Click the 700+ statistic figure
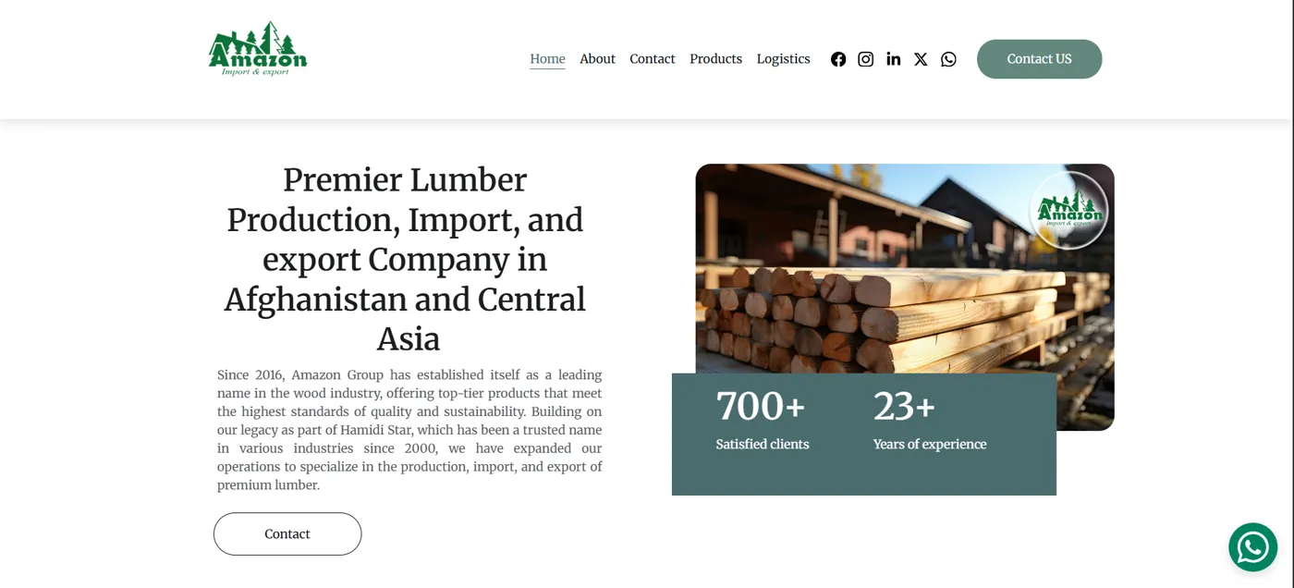Image resolution: width=1294 pixels, height=588 pixels. click(761, 406)
